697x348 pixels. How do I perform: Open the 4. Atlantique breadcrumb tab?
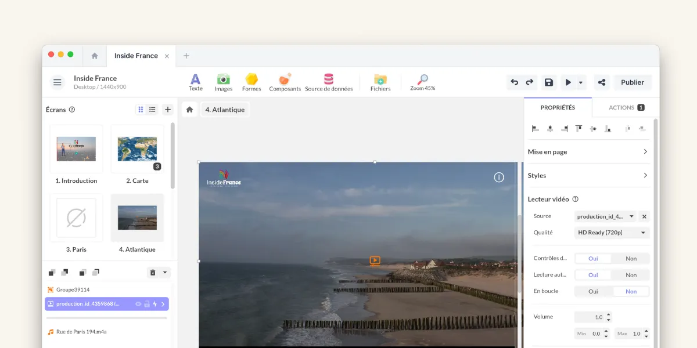click(x=225, y=109)
